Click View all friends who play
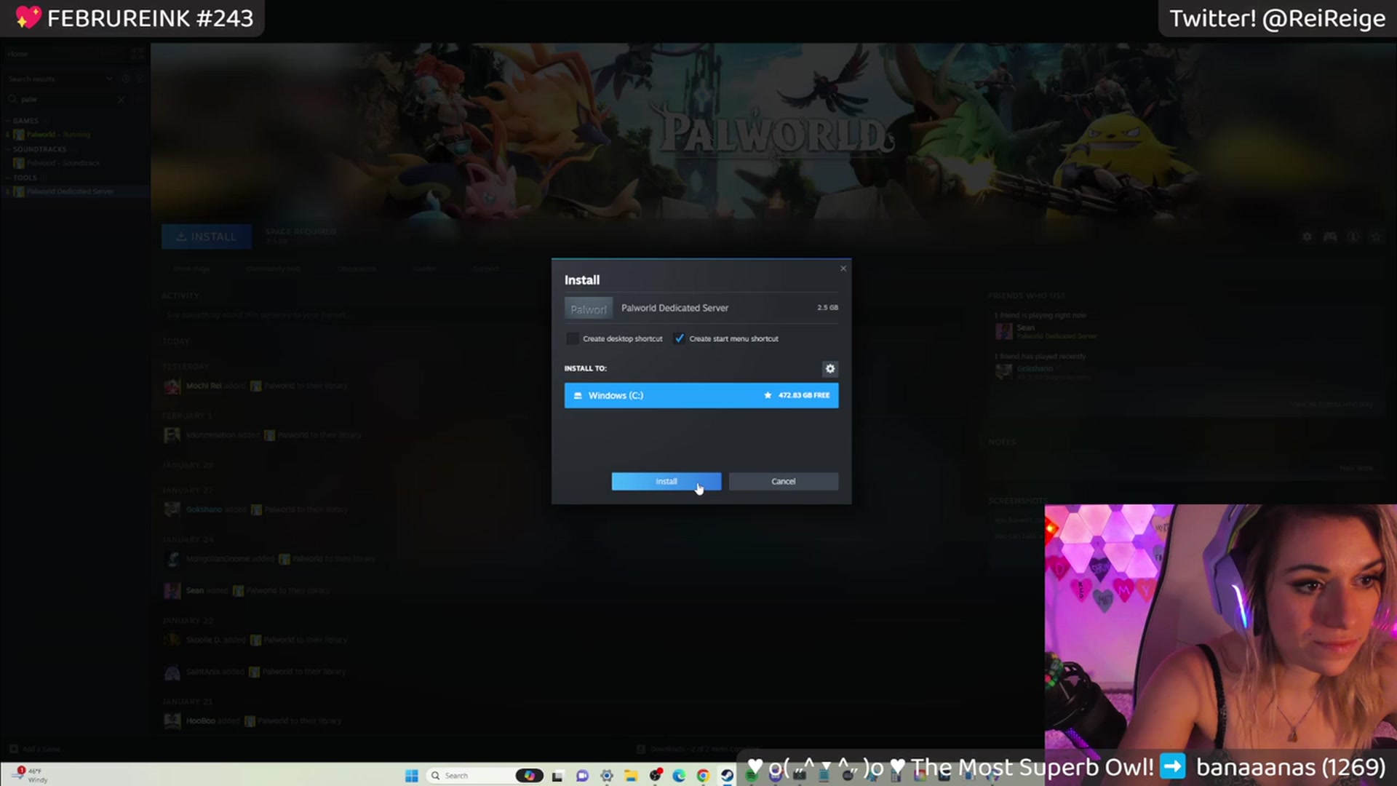Viewport: 1397px width, 786px height. tap(1332, 405)
